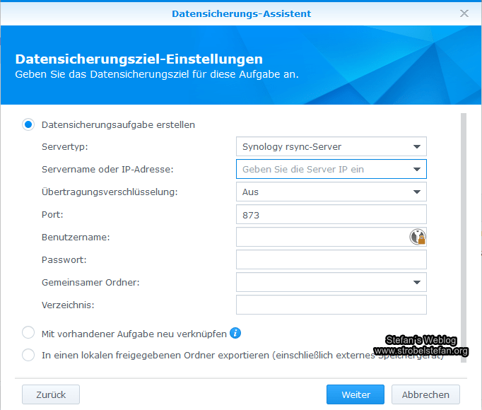This screenshot has height=410, width=482.
Task: Click the 'Servertyp:' label
Action: coord(65,147)
